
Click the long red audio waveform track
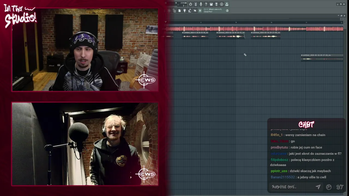254,29
